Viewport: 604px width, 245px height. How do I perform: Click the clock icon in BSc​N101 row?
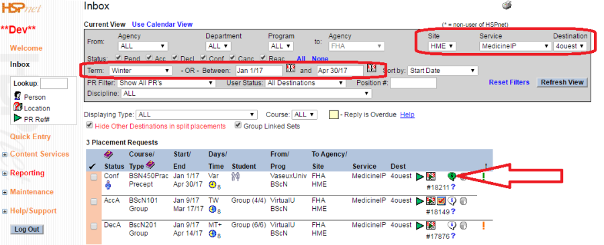tap(212, 210)
